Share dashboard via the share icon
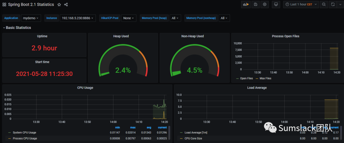 click(x=66, y=4)
